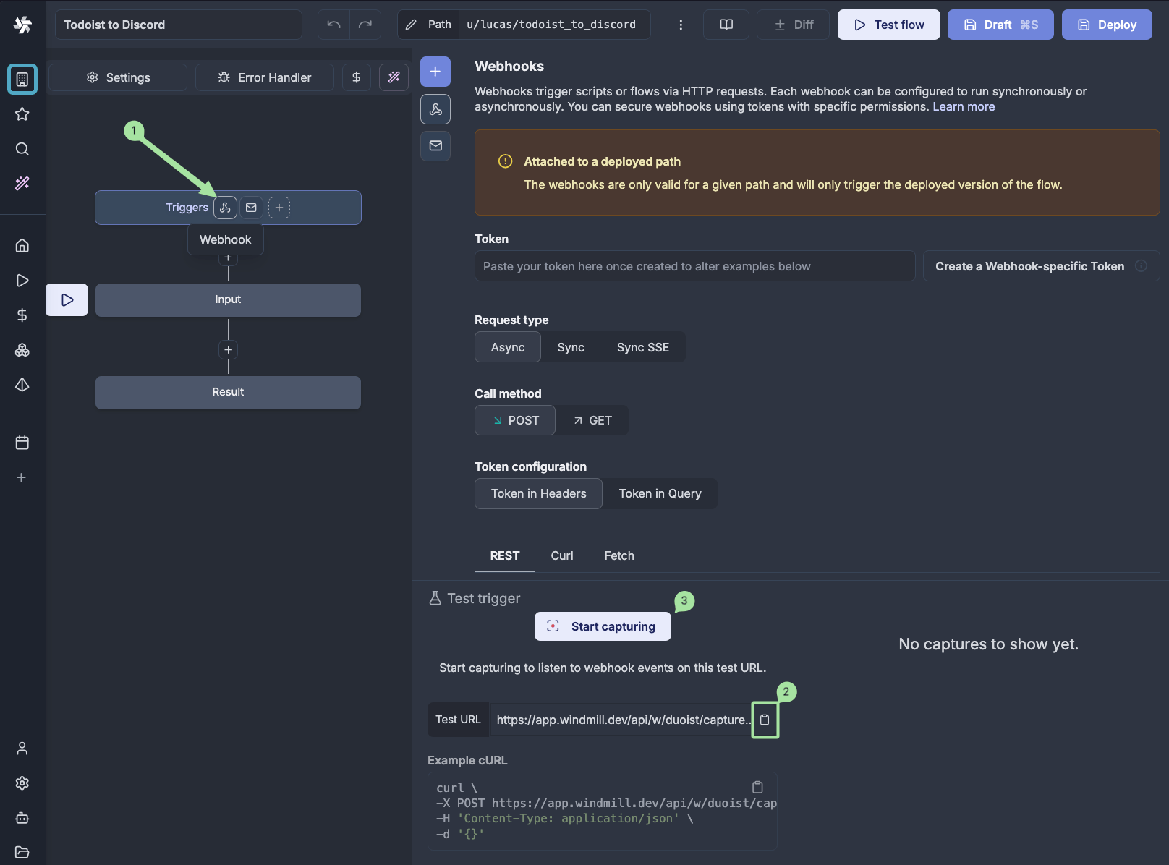Follow the Learn more link

[964, 106]
